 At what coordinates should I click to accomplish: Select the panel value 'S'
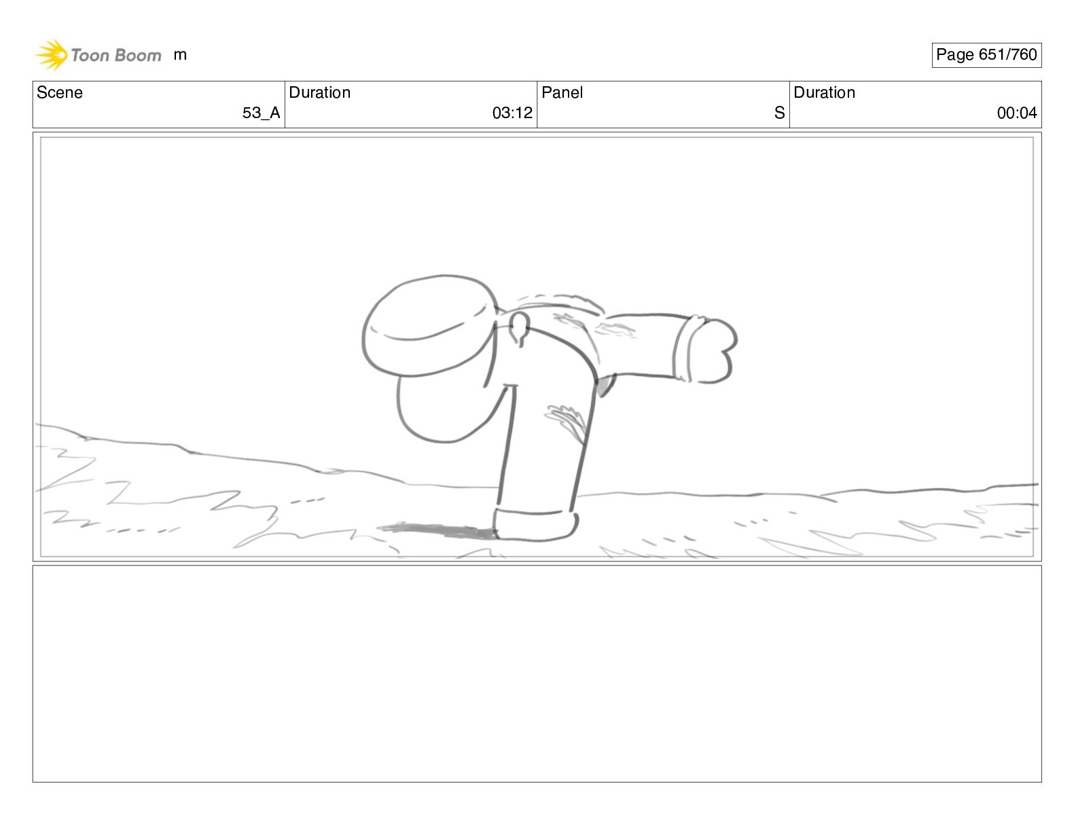click(x=779, y=113)
